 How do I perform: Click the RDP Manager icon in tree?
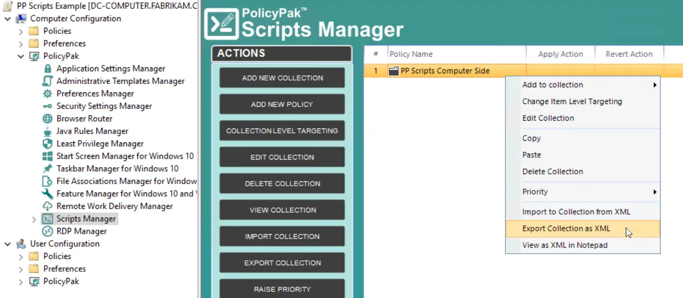[x=47, y=231]
